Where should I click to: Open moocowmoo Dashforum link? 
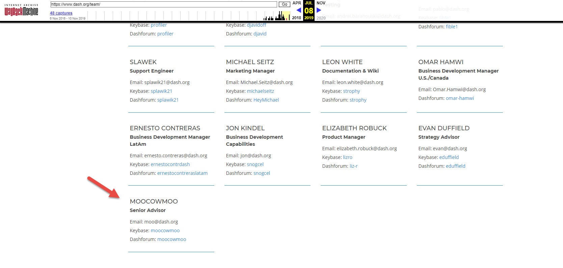171,239
